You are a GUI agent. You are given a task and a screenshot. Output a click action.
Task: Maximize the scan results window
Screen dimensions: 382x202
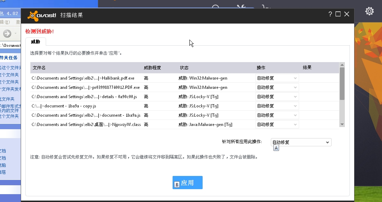coord(338,14)
